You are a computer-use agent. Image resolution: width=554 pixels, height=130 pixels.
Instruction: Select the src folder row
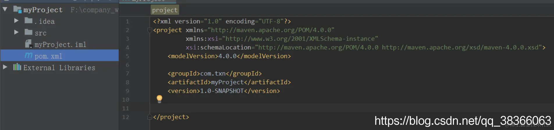[x=59, y=32]
